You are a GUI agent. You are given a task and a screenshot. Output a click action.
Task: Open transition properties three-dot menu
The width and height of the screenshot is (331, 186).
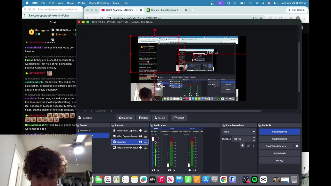click(254, 145)
